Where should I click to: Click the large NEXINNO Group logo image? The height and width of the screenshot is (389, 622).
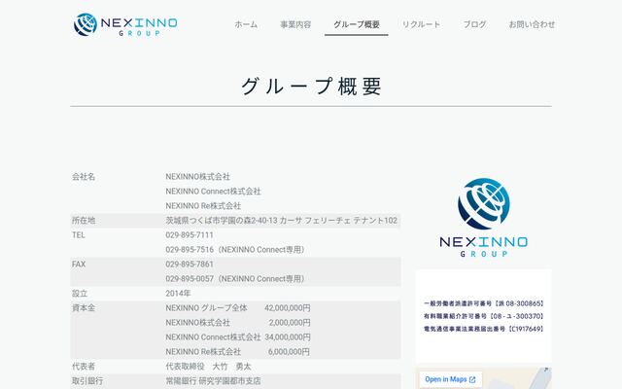click(x=484, y=218)
